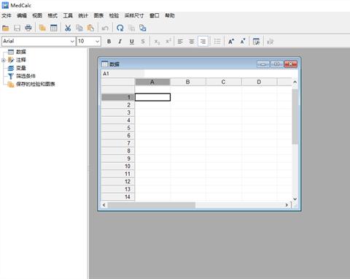Increase font size with larger A icon
Image resolution: width=350 pixels, height=279 pixels.
click(x=231, y=42)
